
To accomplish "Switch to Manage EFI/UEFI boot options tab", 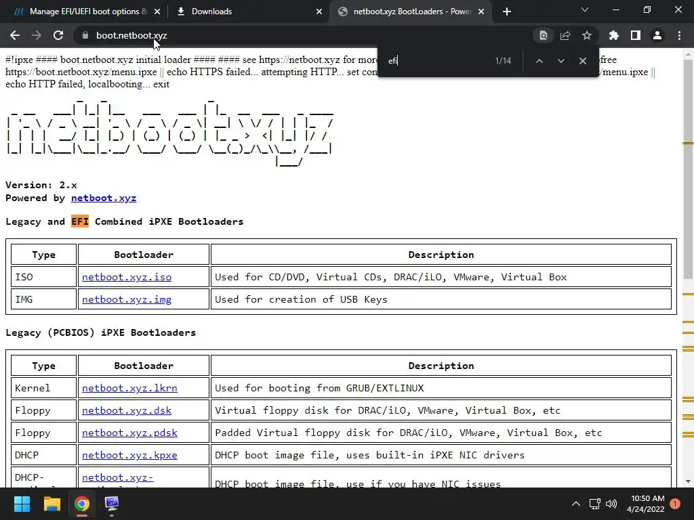I will 88,12.
